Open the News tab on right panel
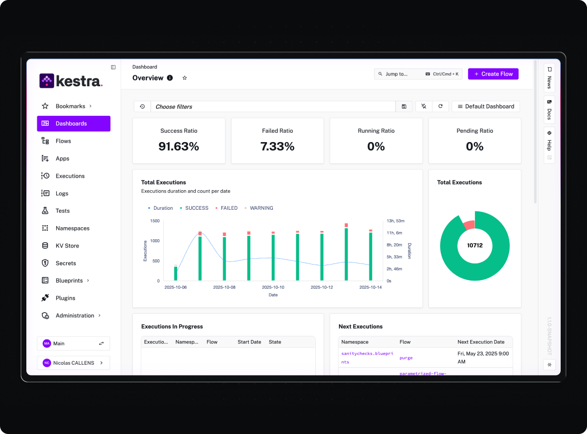The image size is (587, 434). (x=549, y=78)
